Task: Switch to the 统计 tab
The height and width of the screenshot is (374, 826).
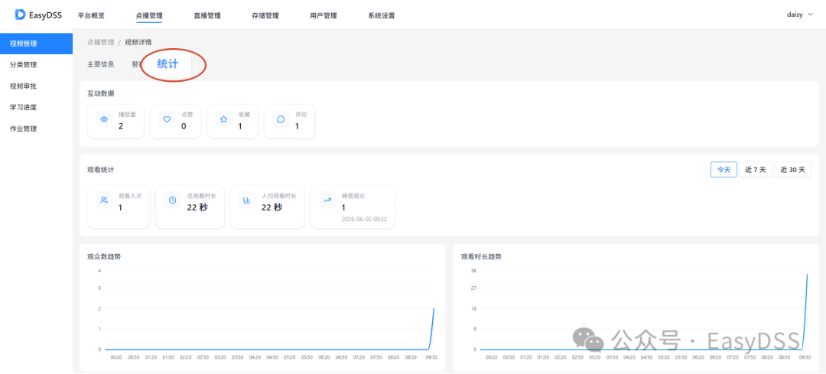Action: 167,64
